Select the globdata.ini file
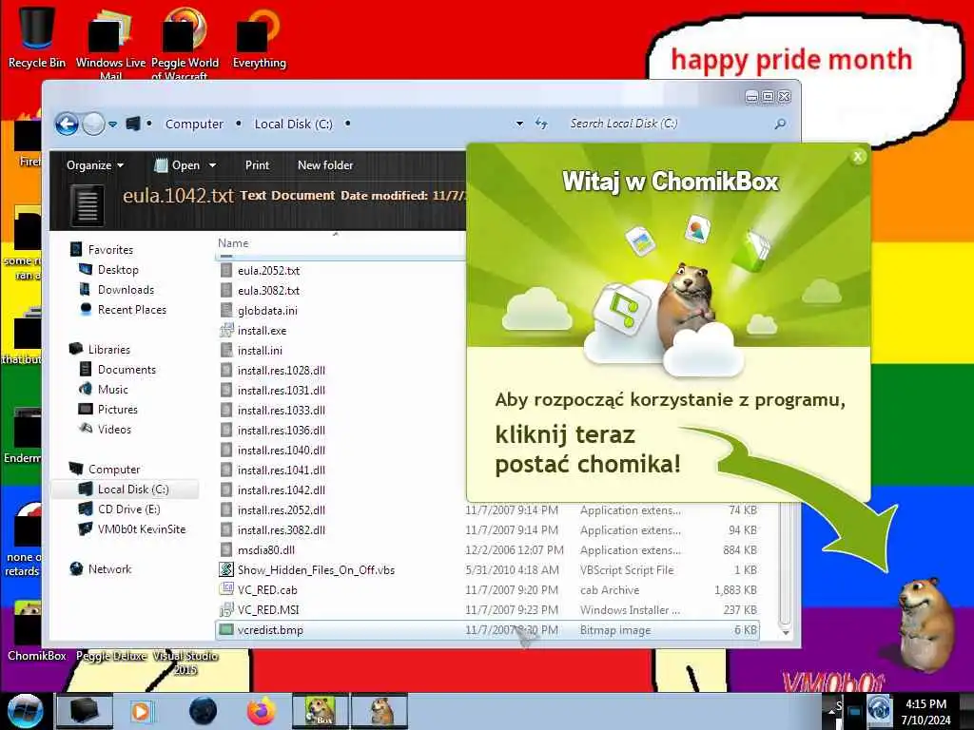 pos(267,311)
